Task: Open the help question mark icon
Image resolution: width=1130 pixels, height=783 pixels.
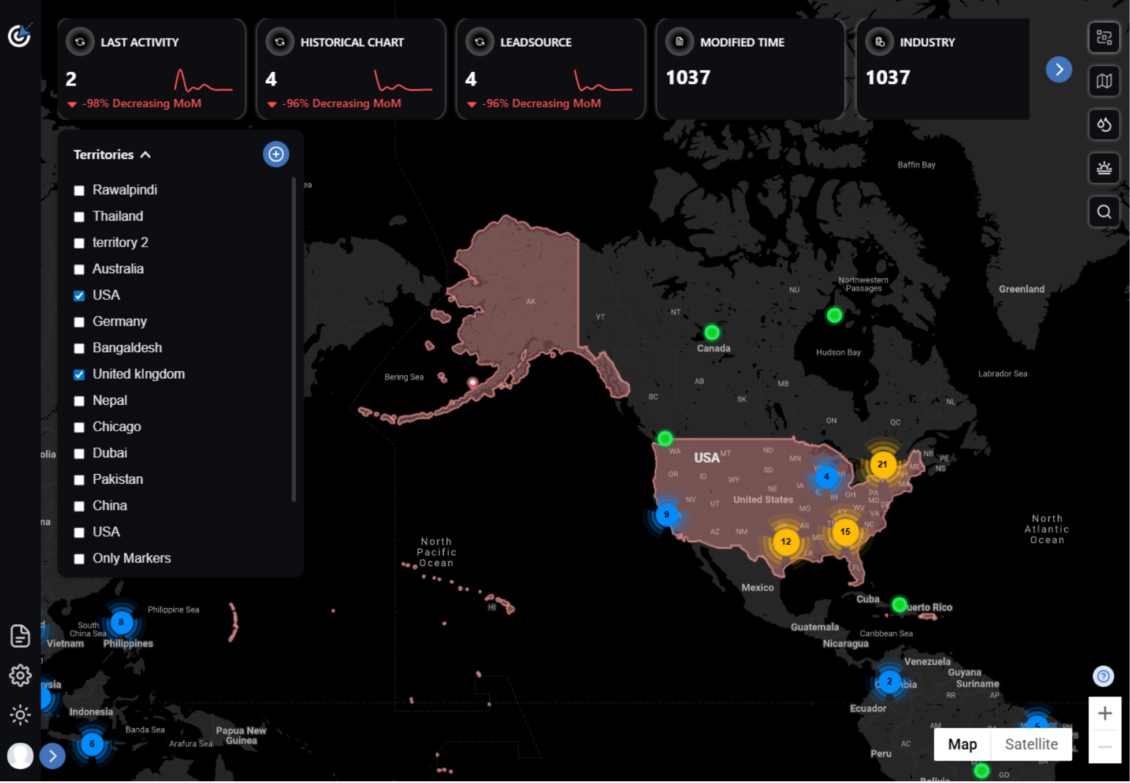Action: point(1103,676)
